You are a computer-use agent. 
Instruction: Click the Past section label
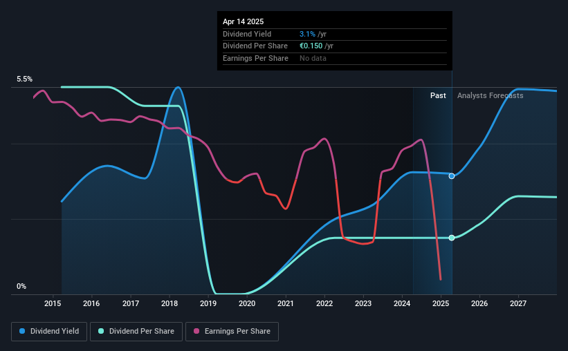coord(438,95)
